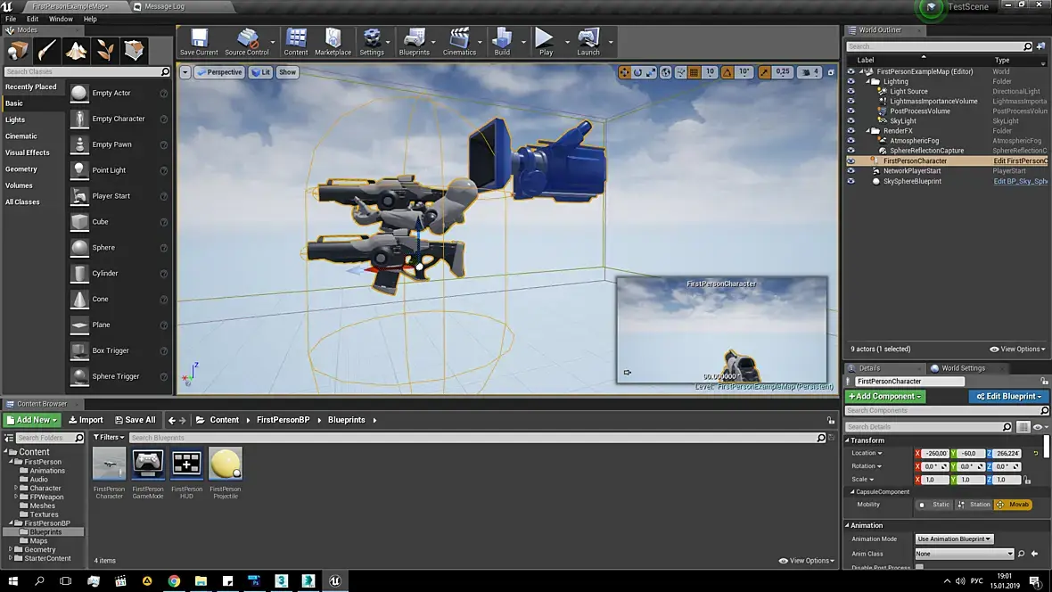Open the Perspective viewport dropdown

[219, 72]
